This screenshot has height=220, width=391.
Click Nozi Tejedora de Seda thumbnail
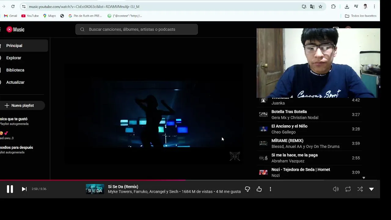click(x=263, y=172)
